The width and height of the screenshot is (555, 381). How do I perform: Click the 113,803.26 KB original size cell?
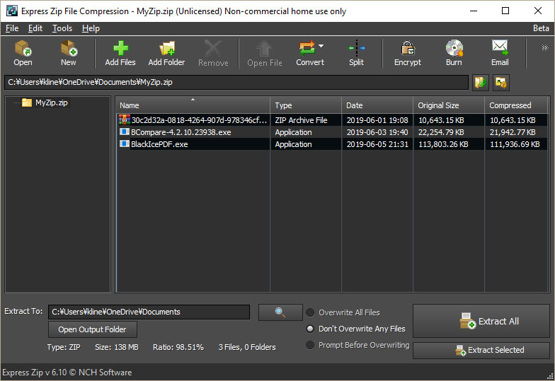click(x=443, y=144)
